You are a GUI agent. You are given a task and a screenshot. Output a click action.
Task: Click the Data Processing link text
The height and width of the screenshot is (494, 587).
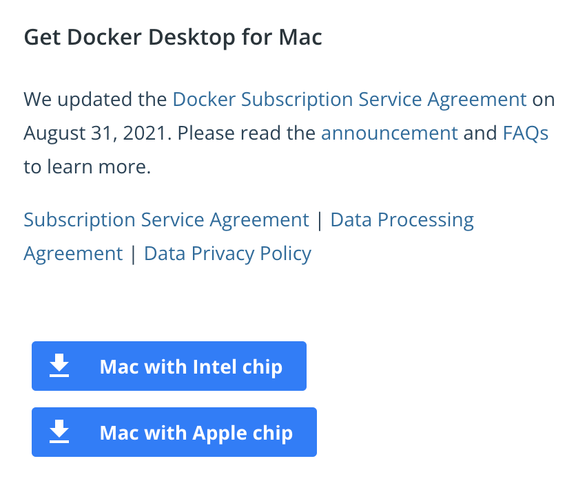[402, 220]
